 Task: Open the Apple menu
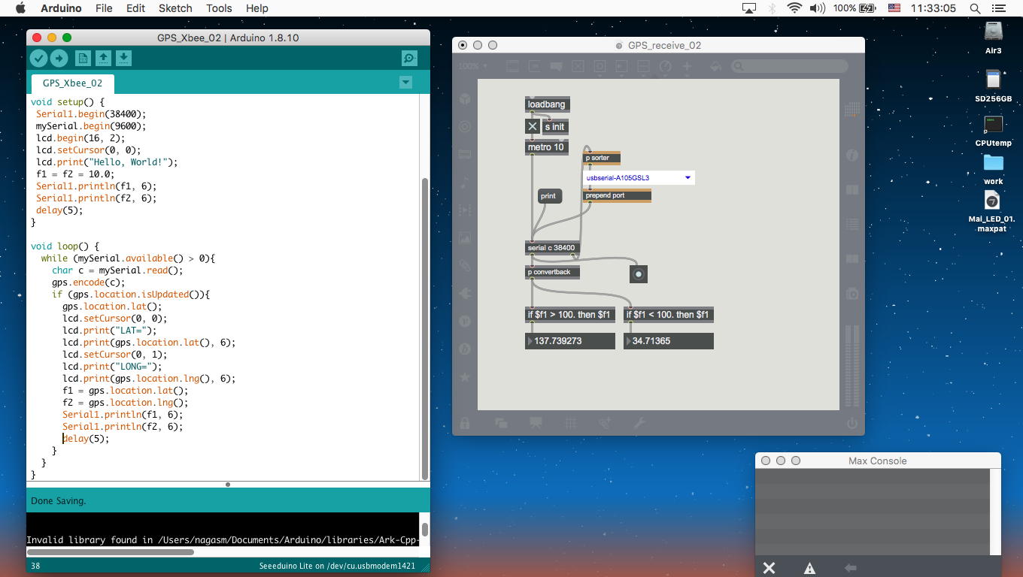pos(20,8)
